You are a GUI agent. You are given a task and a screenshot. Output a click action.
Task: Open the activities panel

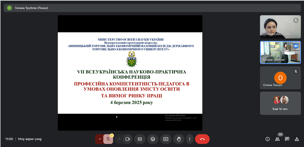point(297,139)
